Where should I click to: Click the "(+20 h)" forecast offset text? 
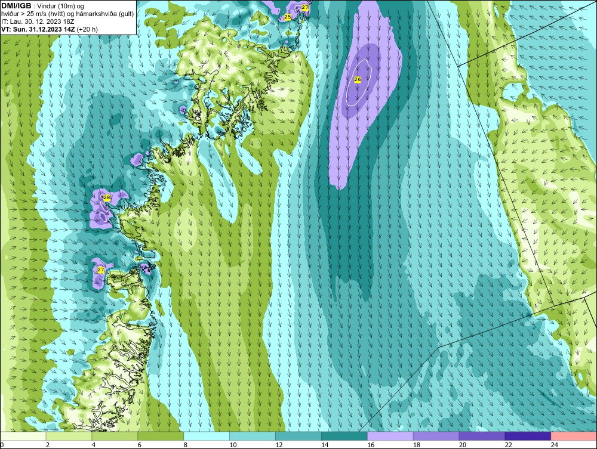pyautogui.click(x=87, y=29)
